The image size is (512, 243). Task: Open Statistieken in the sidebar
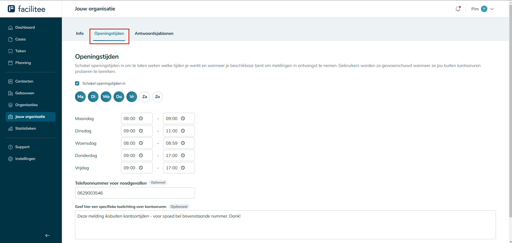[26, 128]
